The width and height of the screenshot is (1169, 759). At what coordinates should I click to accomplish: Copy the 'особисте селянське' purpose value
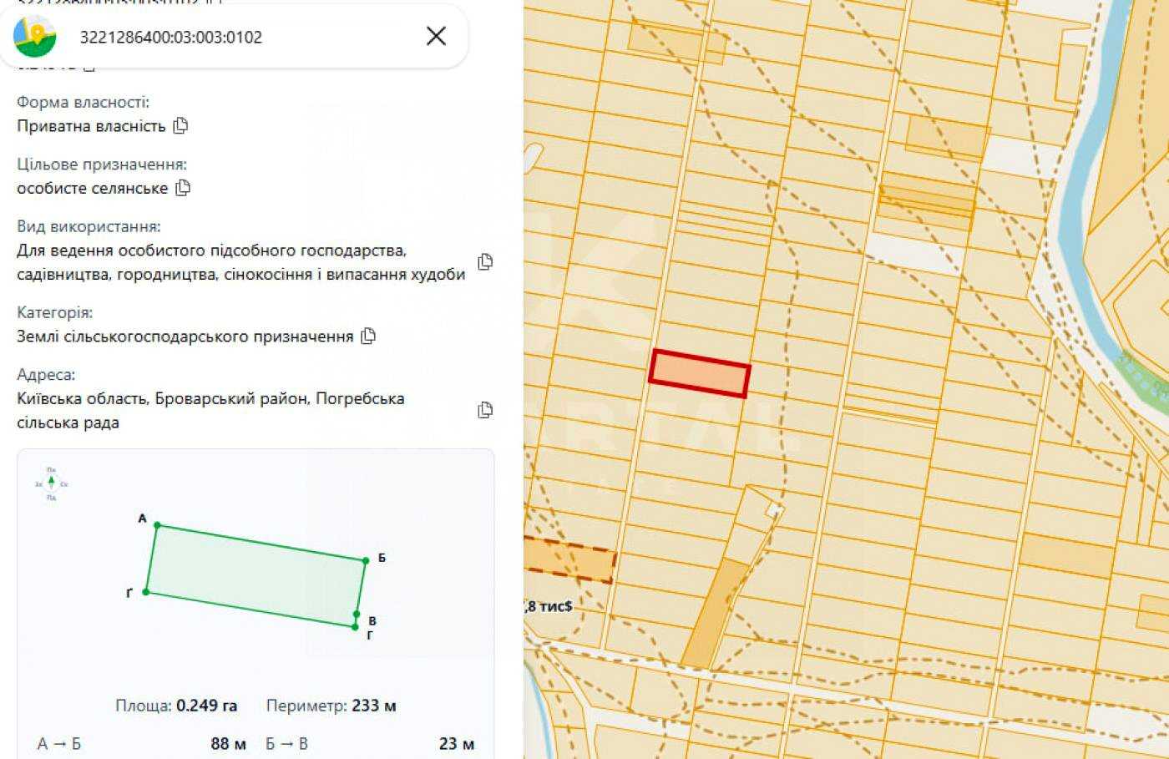[183, 188]
